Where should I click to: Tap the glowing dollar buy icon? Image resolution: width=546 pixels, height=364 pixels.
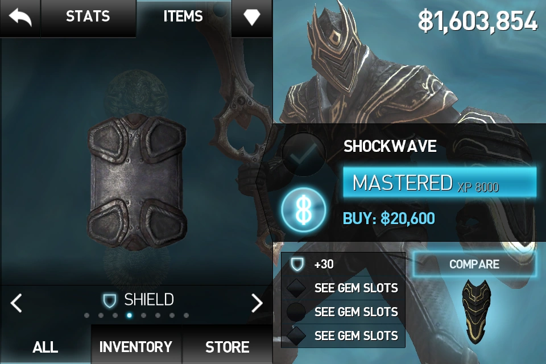[304, 210]
